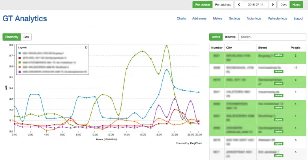Select the address row with 12 people

coord(258,70)
